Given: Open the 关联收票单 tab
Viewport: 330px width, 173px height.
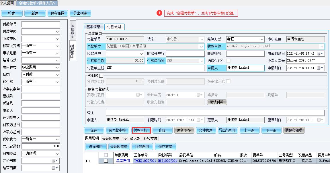Looking at the screenshot, I should (x=111, y=139).
